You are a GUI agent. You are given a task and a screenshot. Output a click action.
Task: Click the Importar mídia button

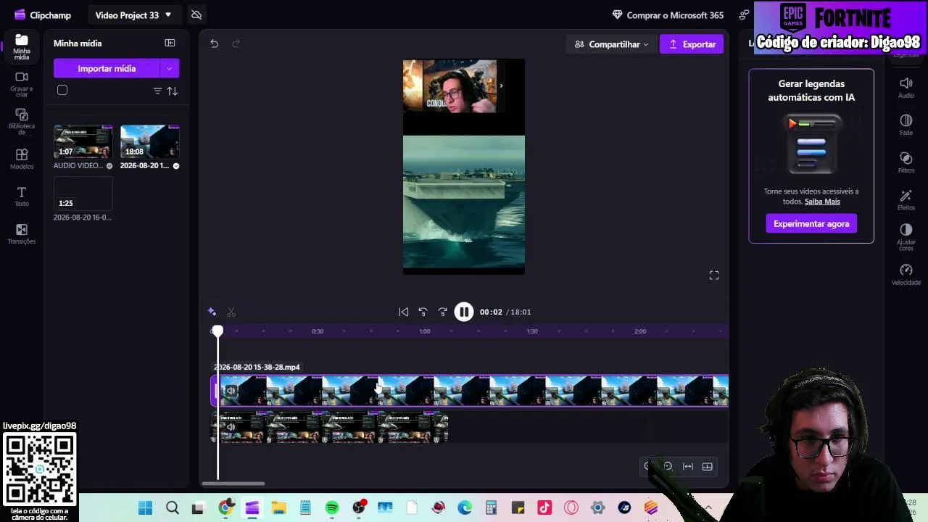[107, 68]
